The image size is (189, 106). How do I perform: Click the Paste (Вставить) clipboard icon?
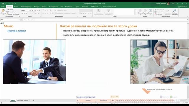(3, 11)
